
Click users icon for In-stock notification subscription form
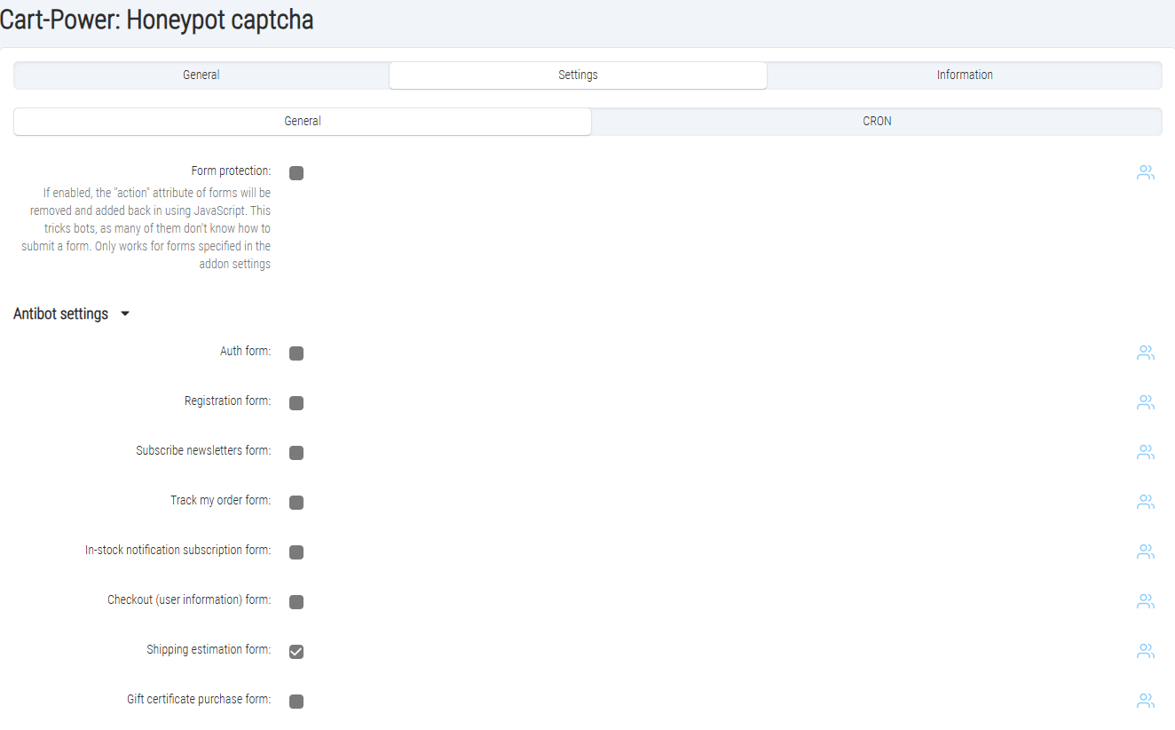pos(1146,551)
